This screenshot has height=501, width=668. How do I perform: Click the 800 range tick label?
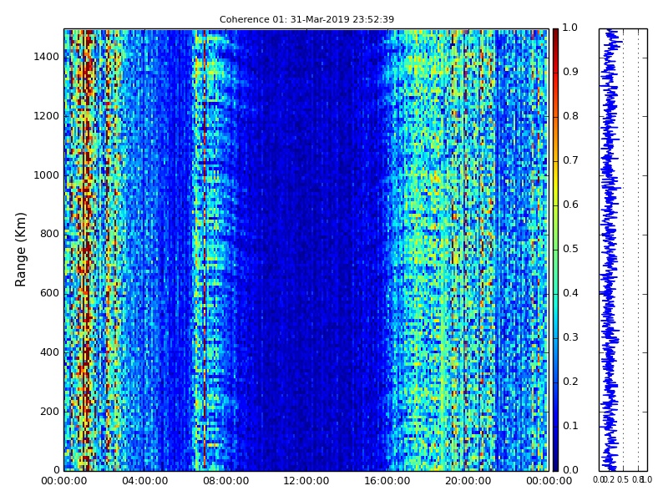(49, 234)
